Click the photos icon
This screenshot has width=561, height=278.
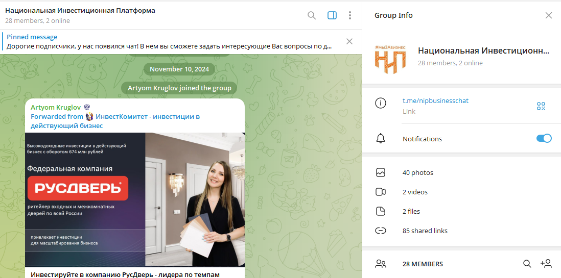pyautogui.click(x=381, y=172)
